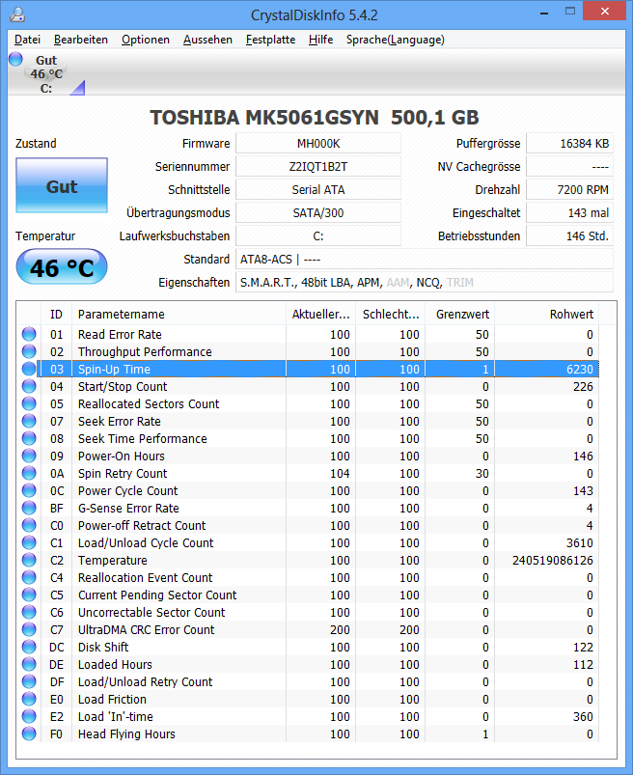Click status orb for Seek Error Rate
The height and width of the screenshot is (775, 633).
[x=29, y=421]
